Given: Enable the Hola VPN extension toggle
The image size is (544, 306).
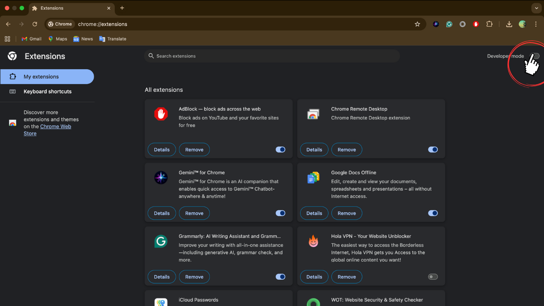Looking at the screenshot, I should click(x=433, y=277).
